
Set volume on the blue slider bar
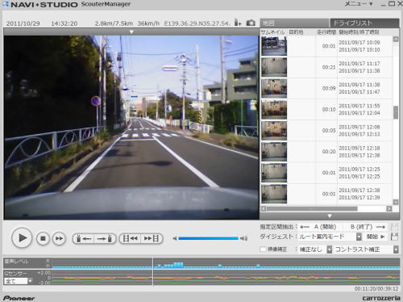(x=209, y=238)
